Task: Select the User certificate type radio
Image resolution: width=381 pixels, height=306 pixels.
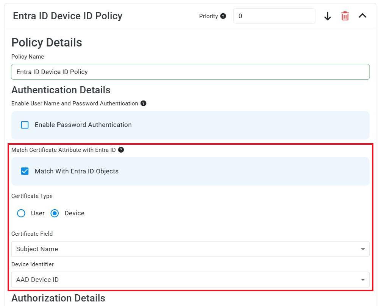Action: click(x=21, y=213)
